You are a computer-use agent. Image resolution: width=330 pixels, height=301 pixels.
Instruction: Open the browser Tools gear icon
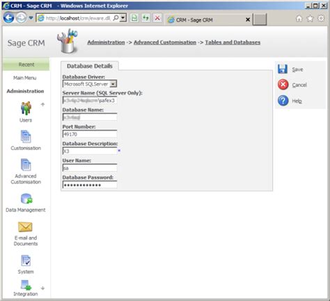coord(321,18)
